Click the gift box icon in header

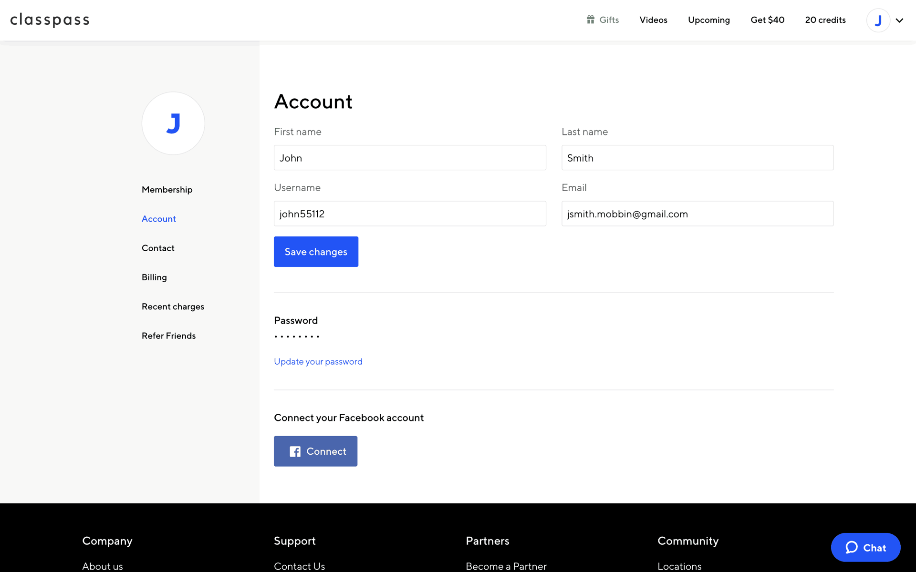click(x=590, y=20)
